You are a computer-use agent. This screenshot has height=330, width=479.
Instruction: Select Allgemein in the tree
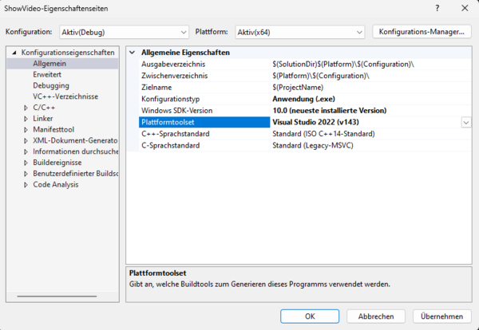[x=49, y=63]
